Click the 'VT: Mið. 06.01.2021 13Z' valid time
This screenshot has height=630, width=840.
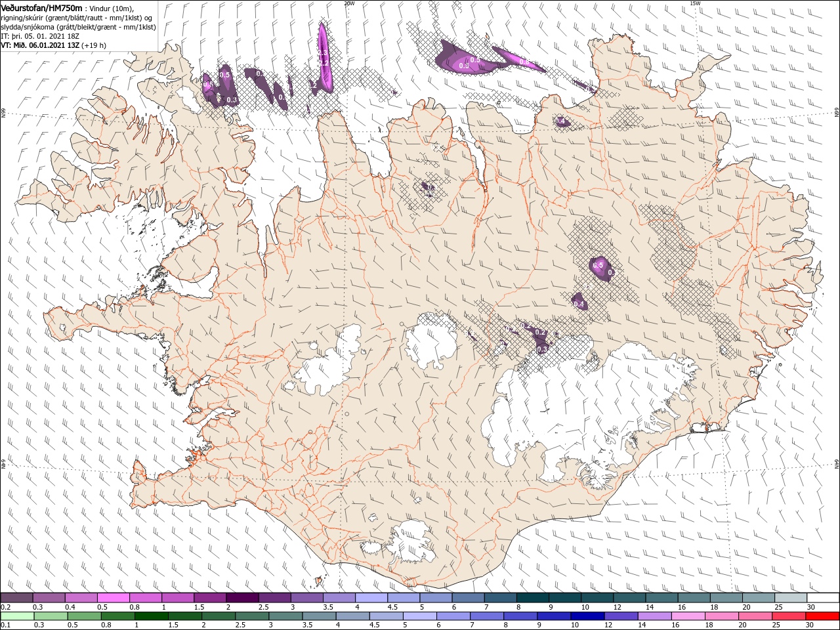point(41,45)
